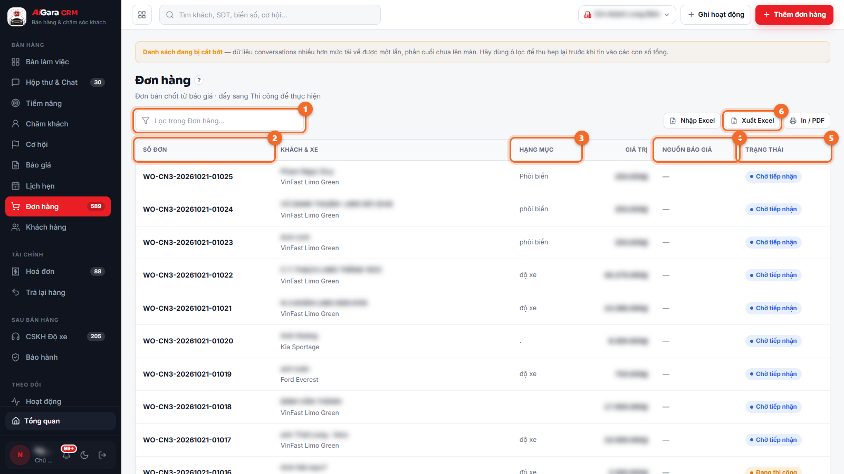Screen dimensions: 844x474
Task: Go to Tiềm năng page
Action: point(58,103)
